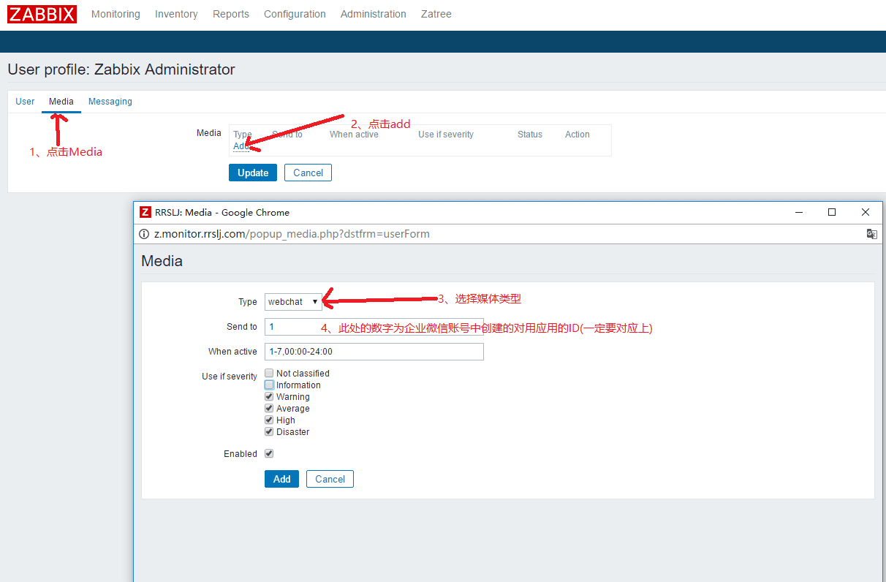The width and height of the screenshot is (886, 582).
Task: Open the Inventory menu
Action: 176,14
